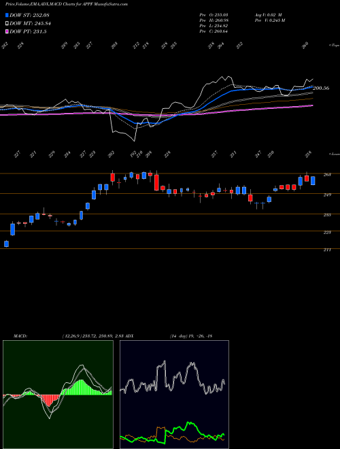
Task: Open the dark blue ADX chart panel
Action: click(x=174, y=395)
